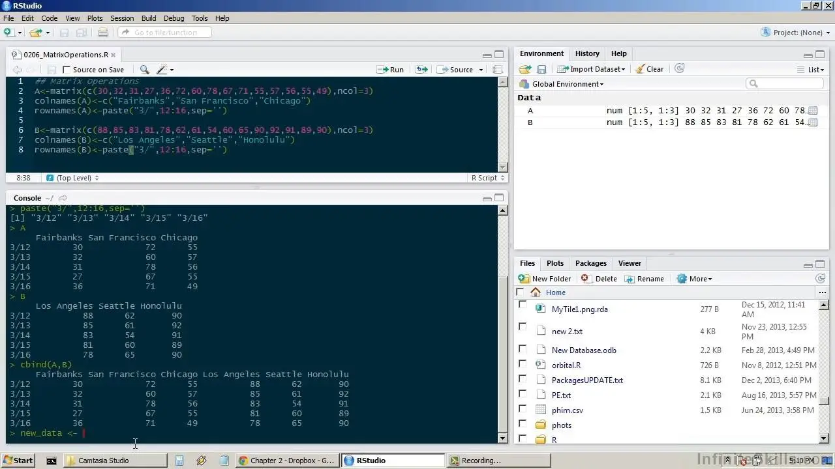
Task: Click the Run button in the editor
Action: pyautogui.click(x=391, y=70)
